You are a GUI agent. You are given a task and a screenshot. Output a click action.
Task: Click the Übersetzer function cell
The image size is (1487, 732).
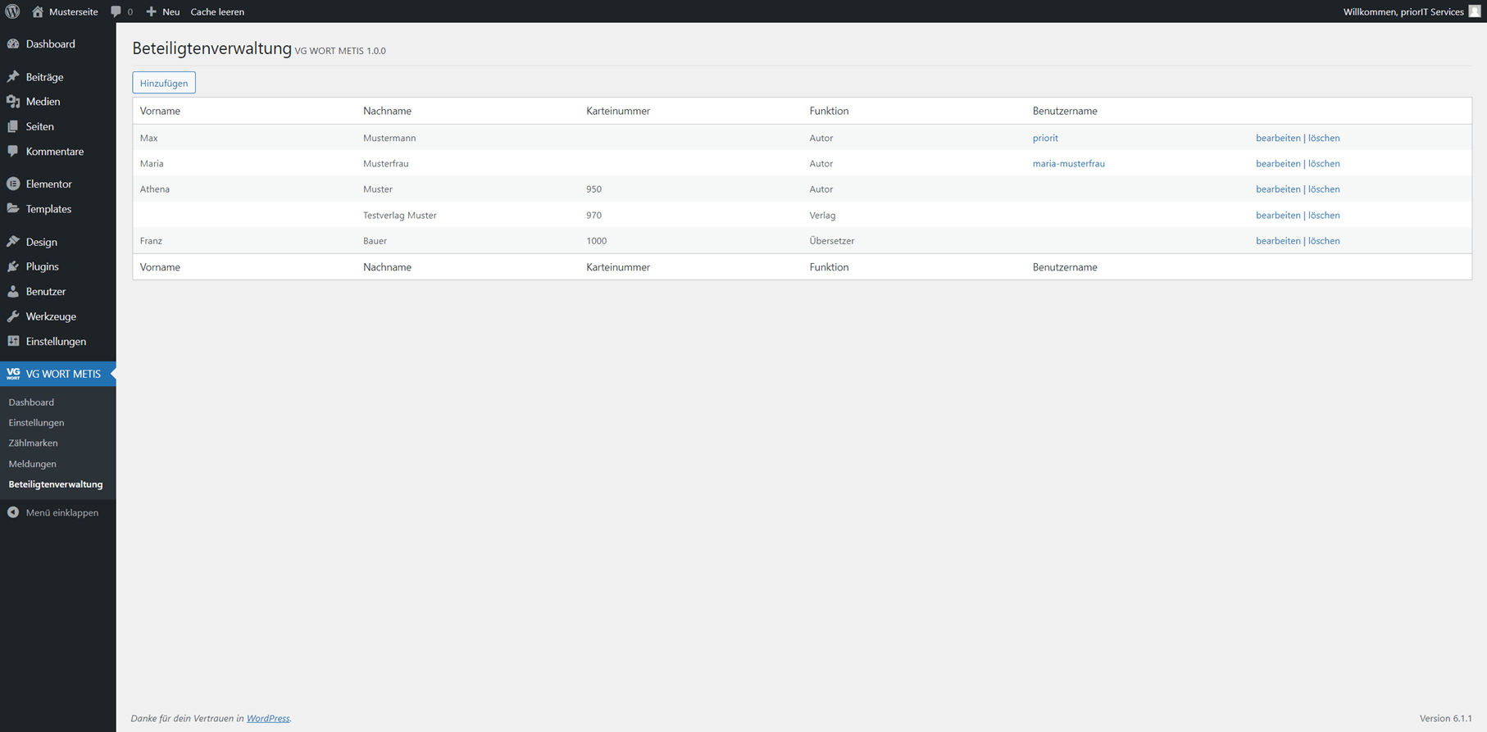(x=832, y=241)
